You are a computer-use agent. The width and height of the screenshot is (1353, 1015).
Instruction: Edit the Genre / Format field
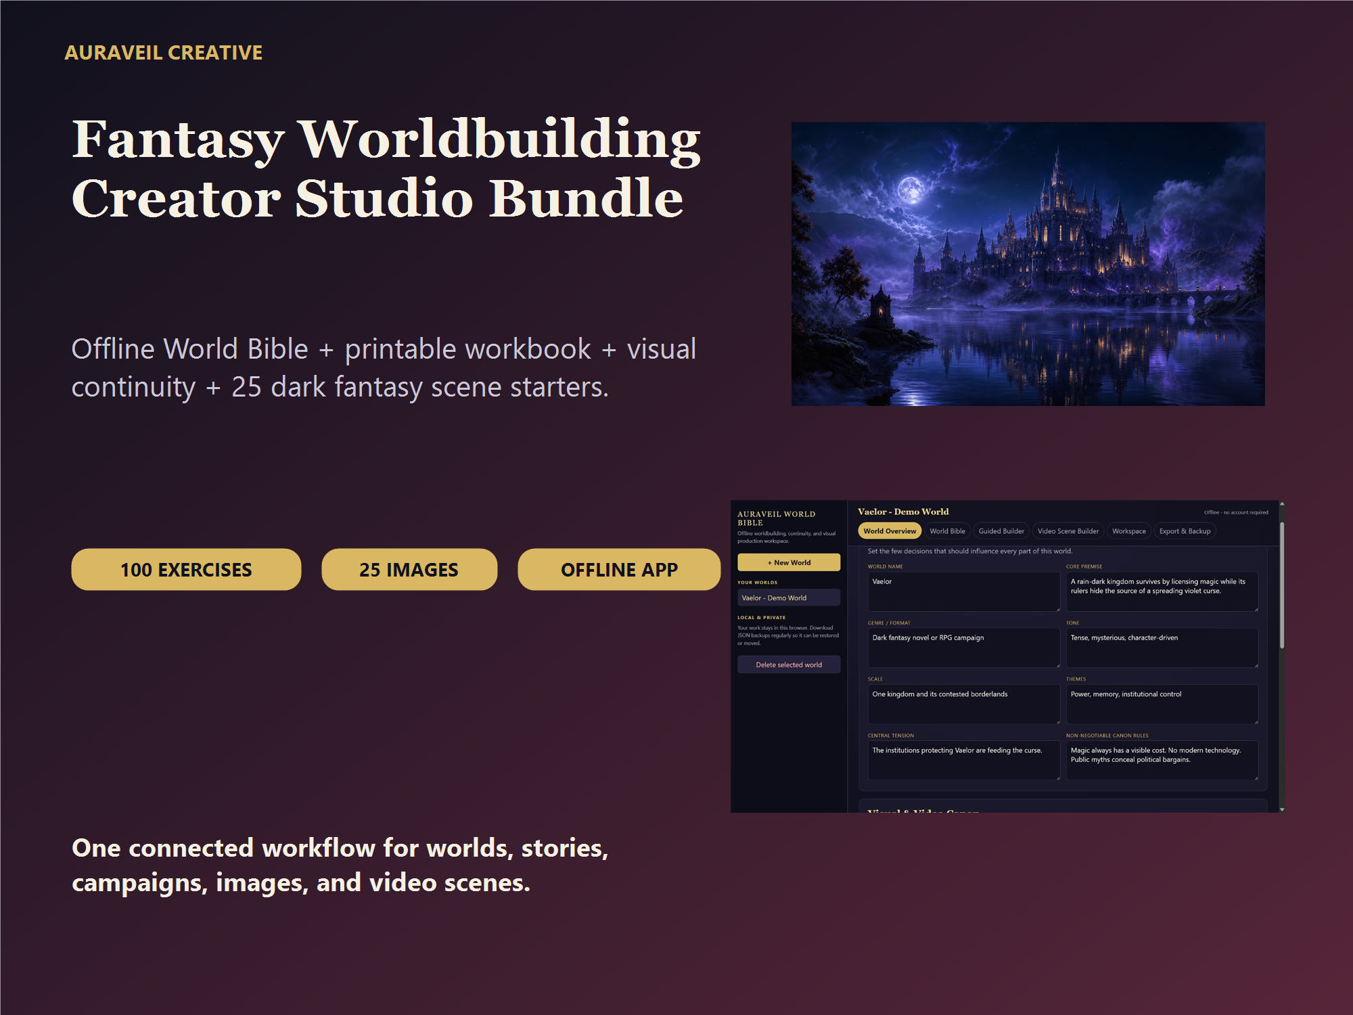click(x=963, y=648)
